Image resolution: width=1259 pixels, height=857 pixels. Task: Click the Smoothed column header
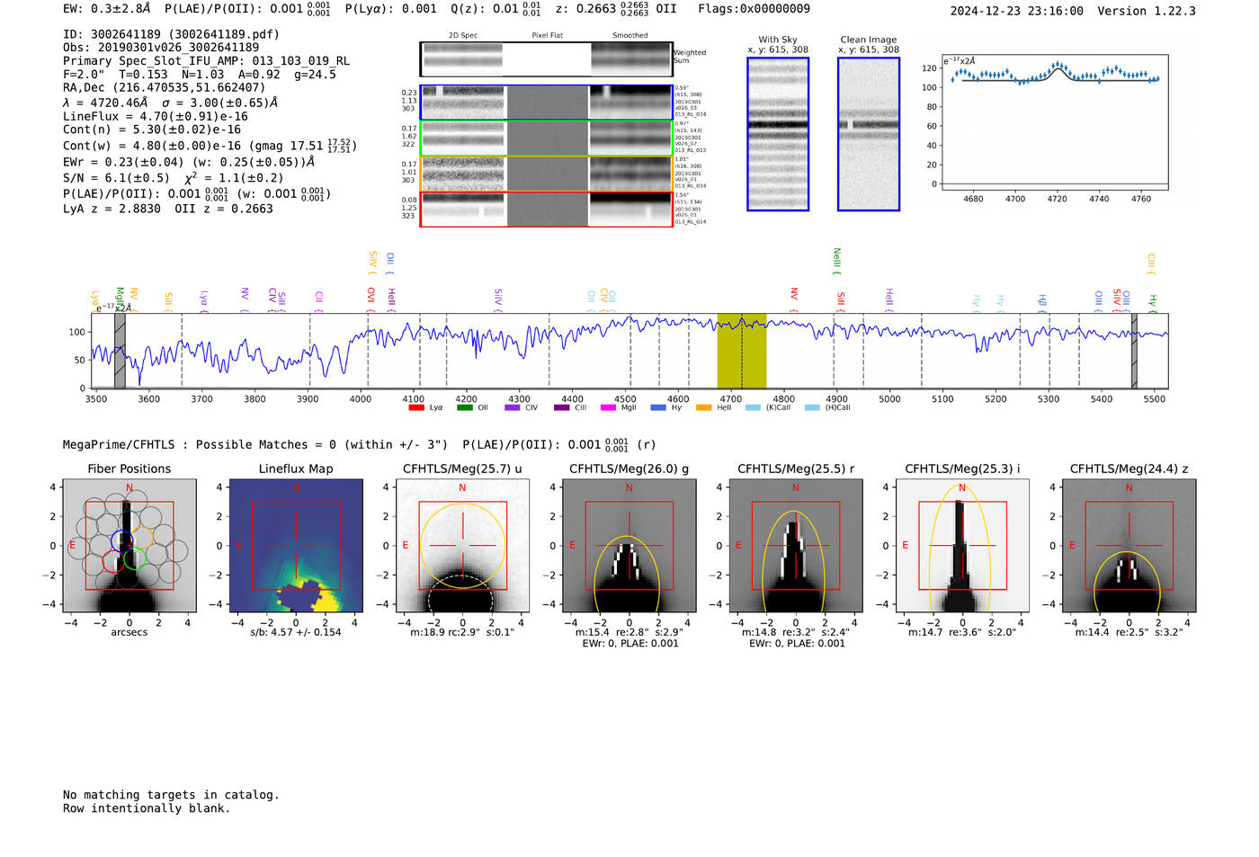coord(629,36)
